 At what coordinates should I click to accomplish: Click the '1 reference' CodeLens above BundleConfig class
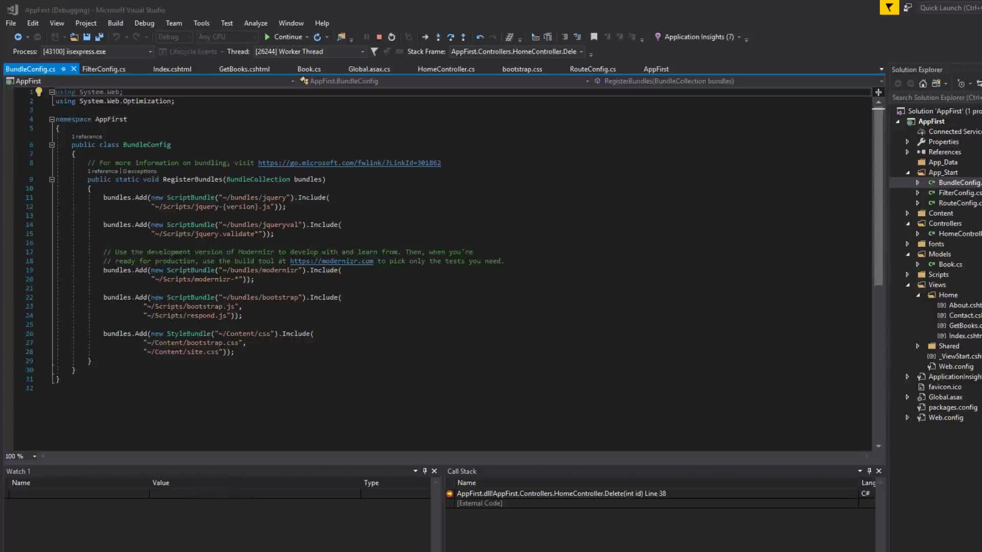tap(86, 136)
